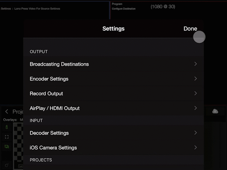
Task: Open the Record Output option
Action: (x=47, y=93)
